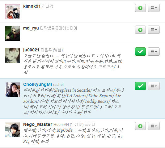
Task: Toggle the following checkmark for ChoiKyungMi
Action: click(140, 86)
